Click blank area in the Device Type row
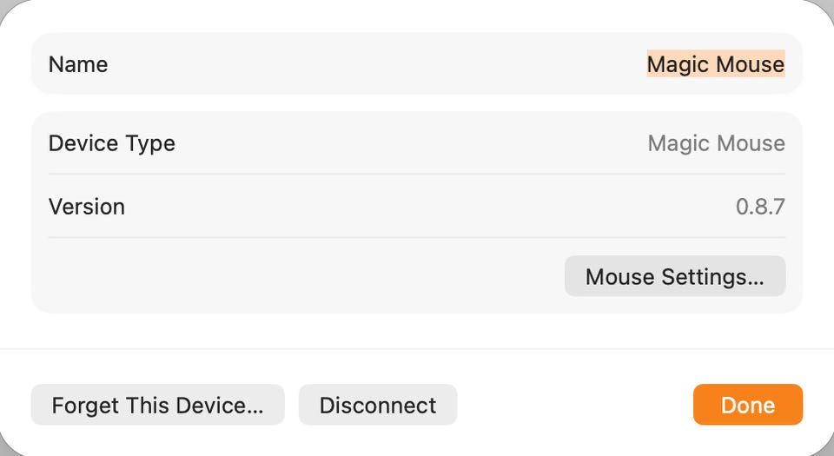 (x=408, y=143)
